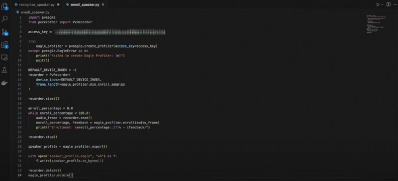
Task: Click "f.write(speaker_profile.to_bytes())" line
Action: (x=70, y=161)
